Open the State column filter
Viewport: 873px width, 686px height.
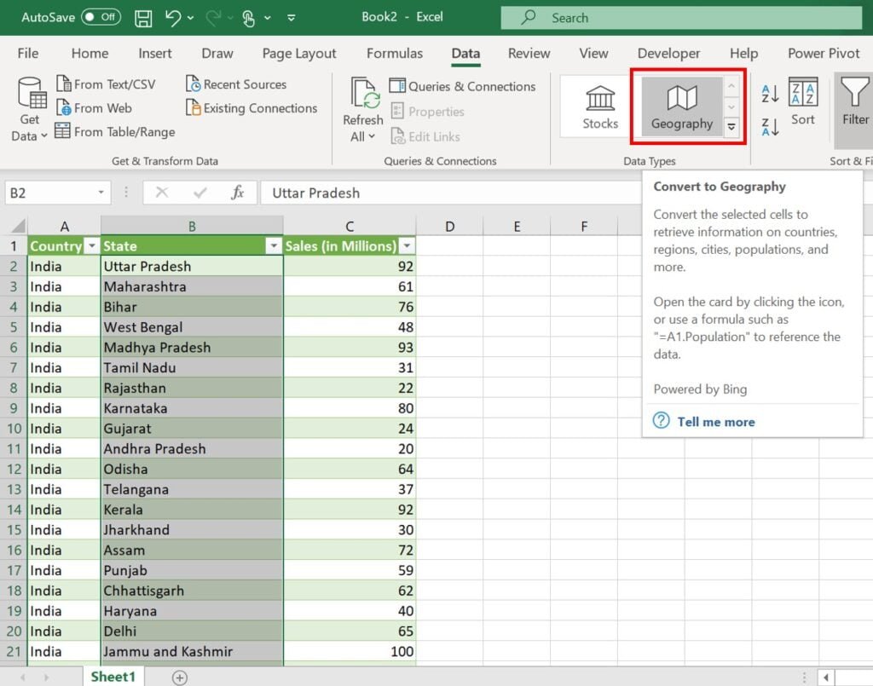[274, 245]
